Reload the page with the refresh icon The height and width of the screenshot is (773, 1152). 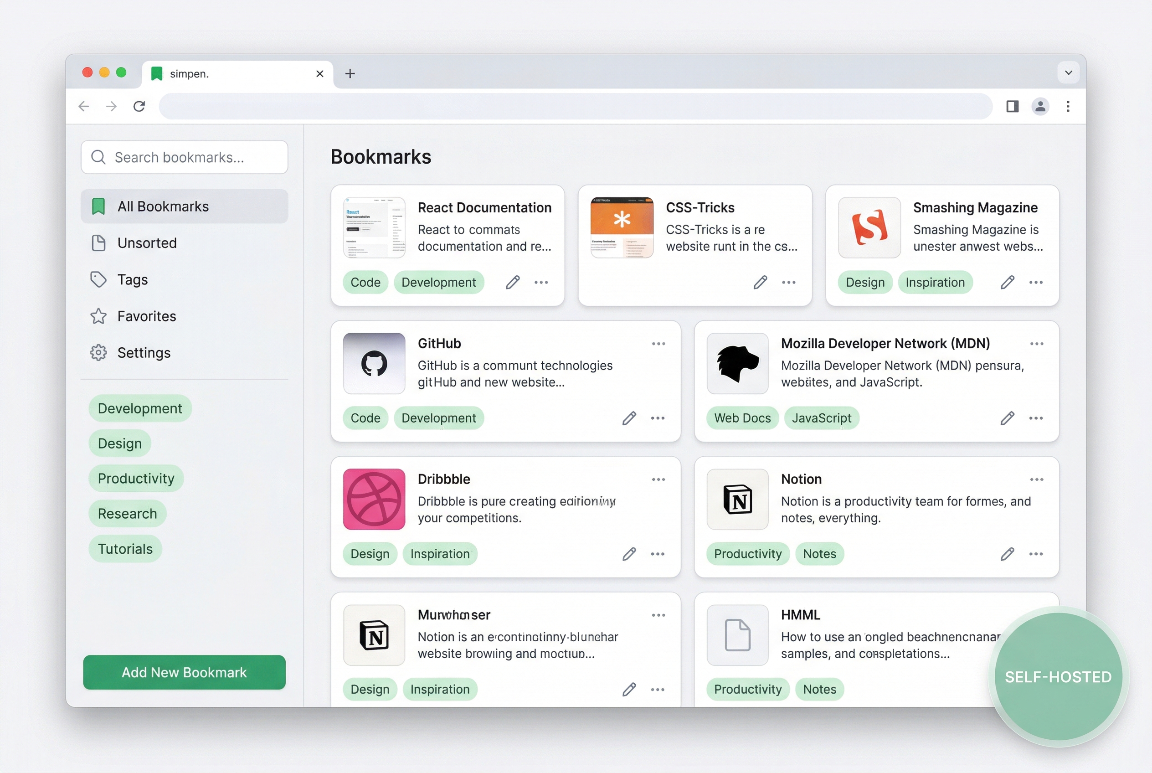pos(139,106)
